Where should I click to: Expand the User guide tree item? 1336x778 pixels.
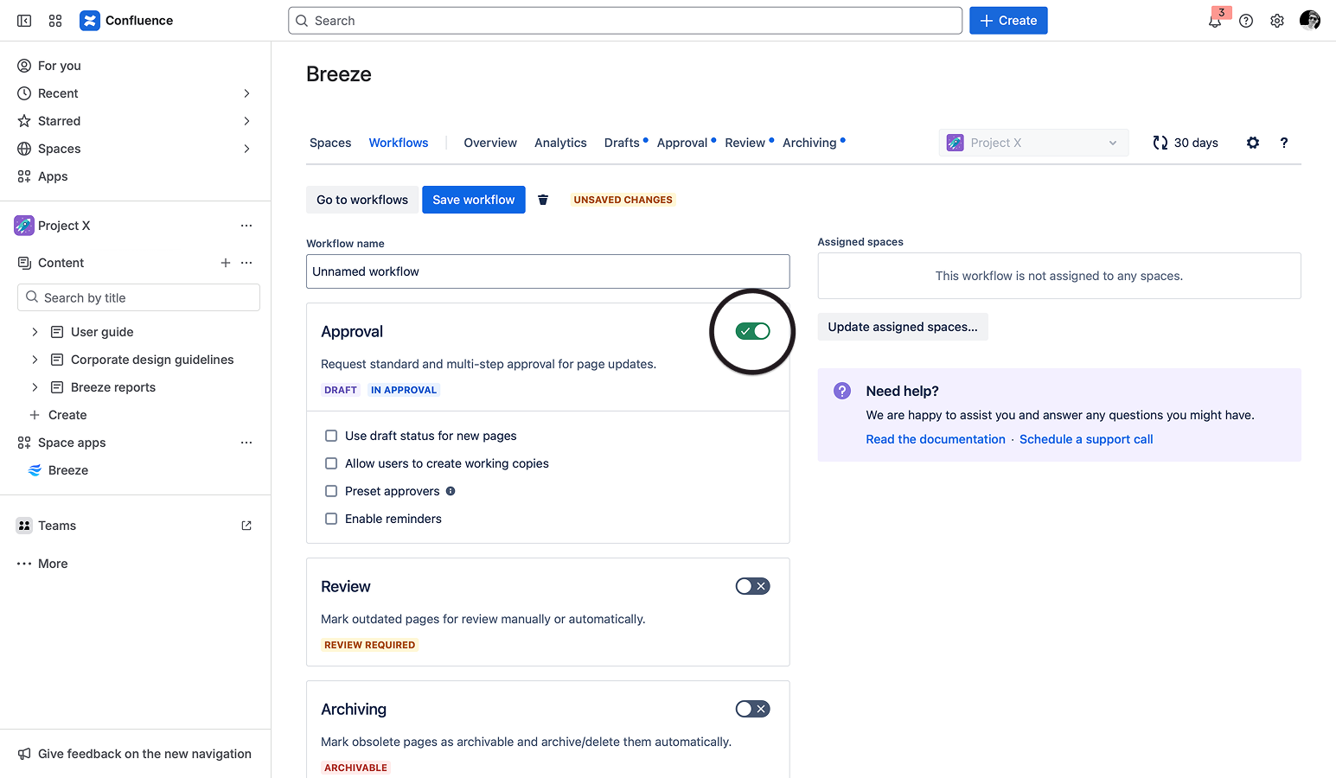click(34, 331)
